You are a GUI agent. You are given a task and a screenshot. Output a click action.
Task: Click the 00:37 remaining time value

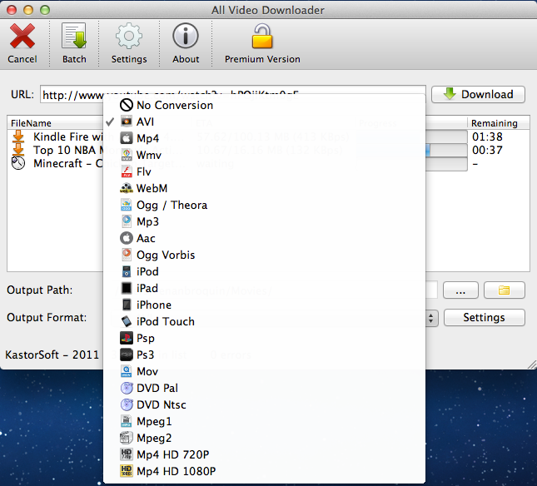487,150
